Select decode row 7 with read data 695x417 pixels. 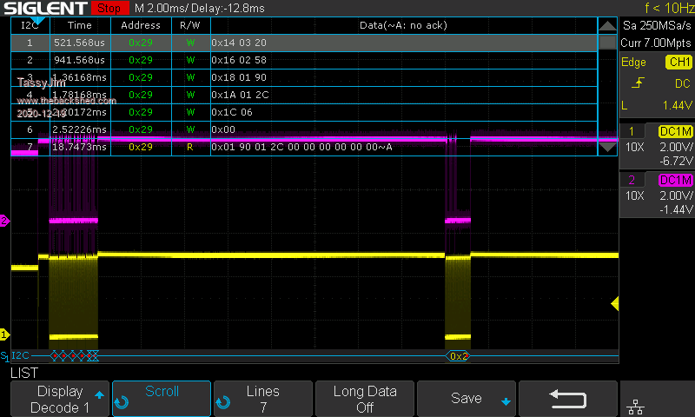(x=304, y=147)
